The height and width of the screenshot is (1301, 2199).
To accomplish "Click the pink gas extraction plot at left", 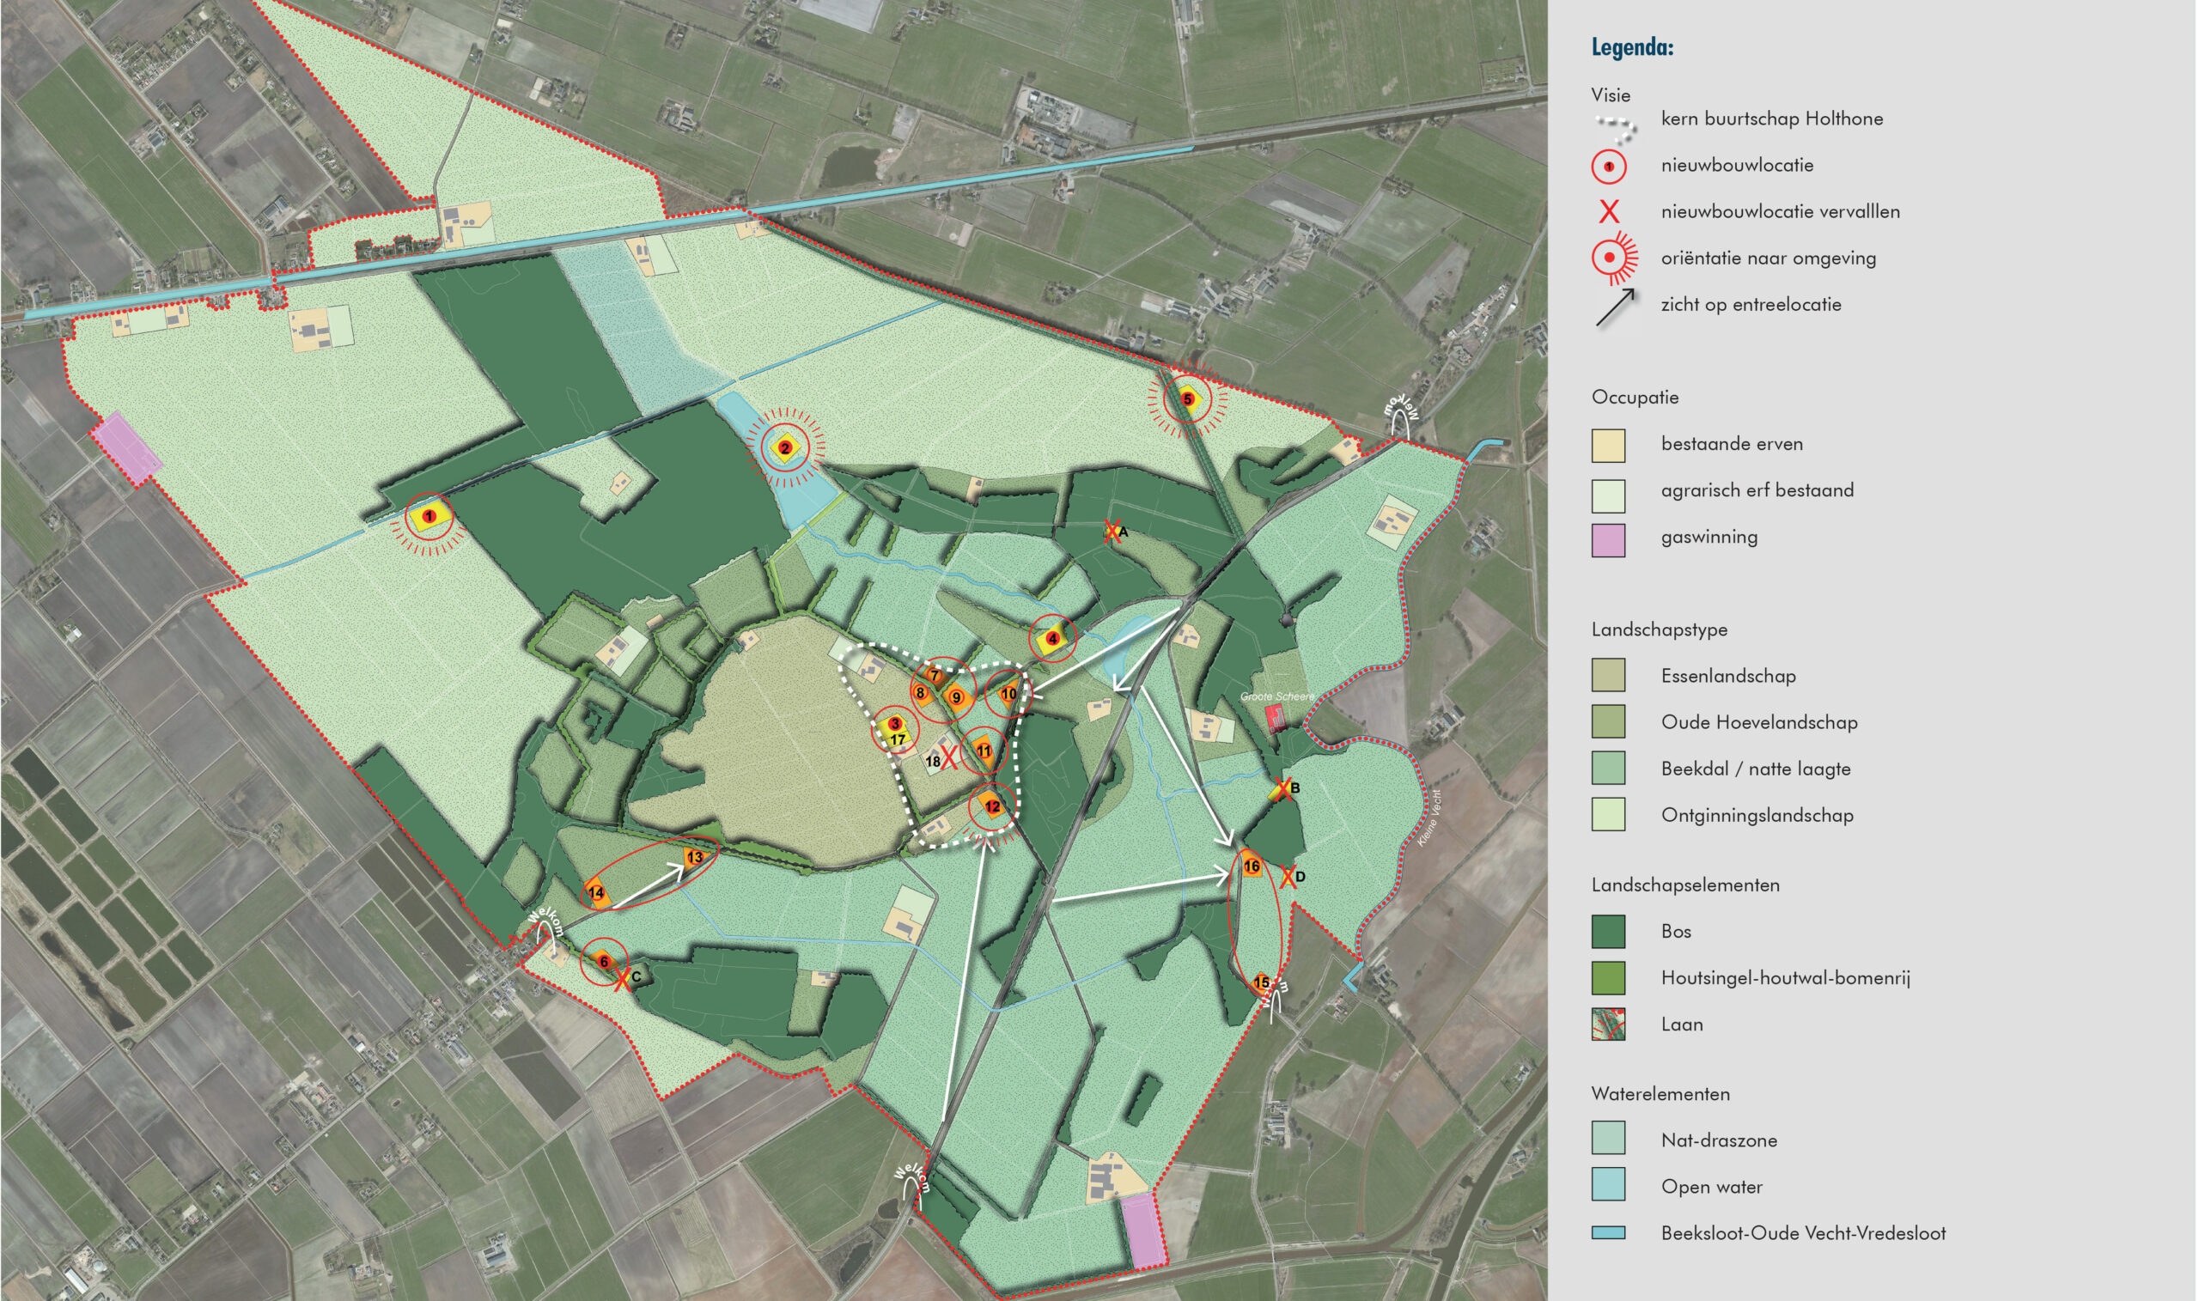I will click(127, 447).
